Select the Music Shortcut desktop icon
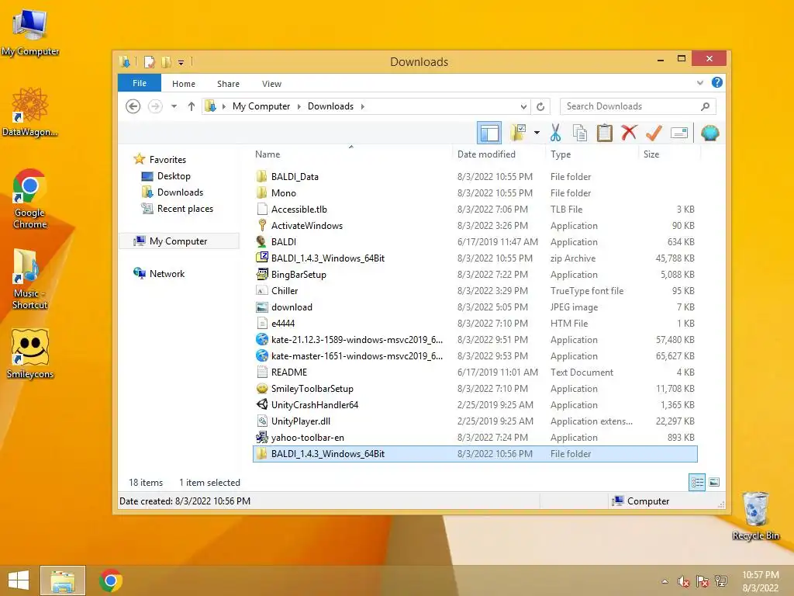This screenshot has width=794, height=596. pos(29,279)
